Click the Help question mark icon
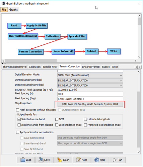 (x=97, y=160)
